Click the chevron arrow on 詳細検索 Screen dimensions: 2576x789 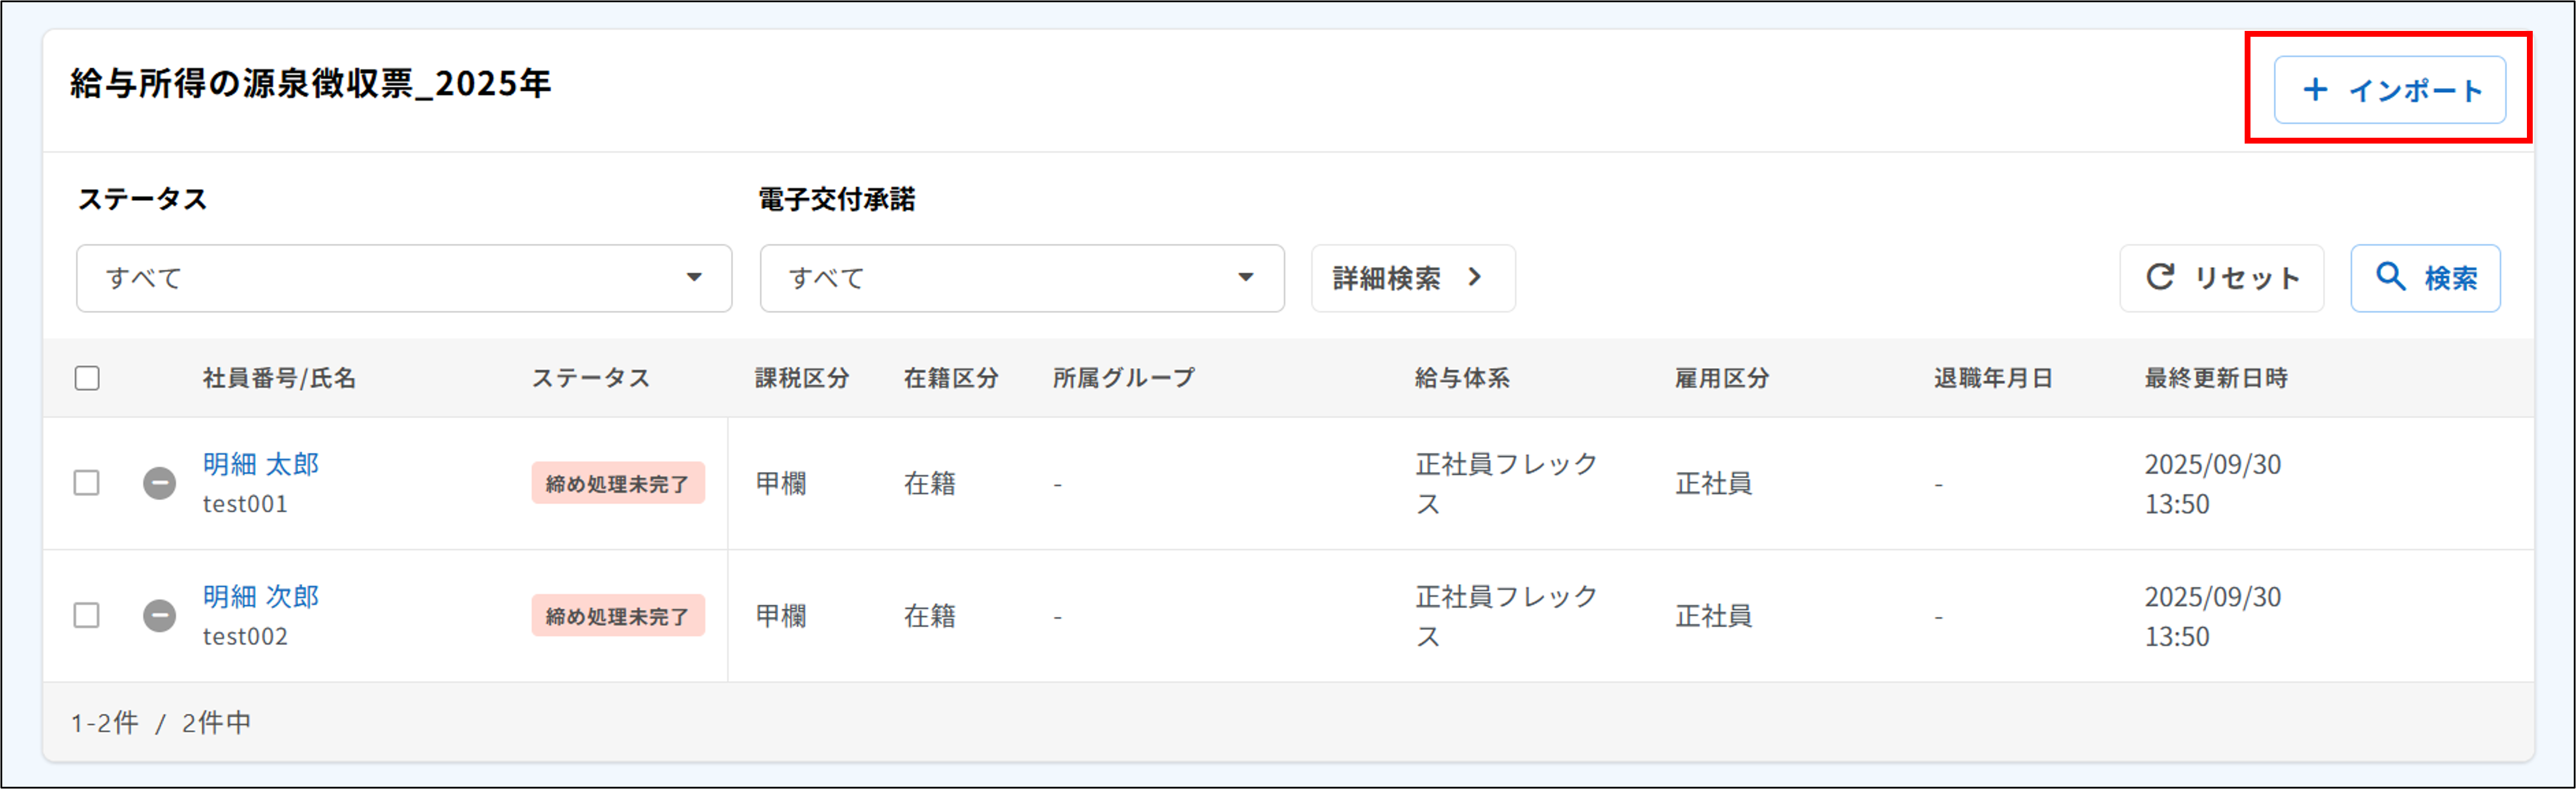(x=1476, y=278)
